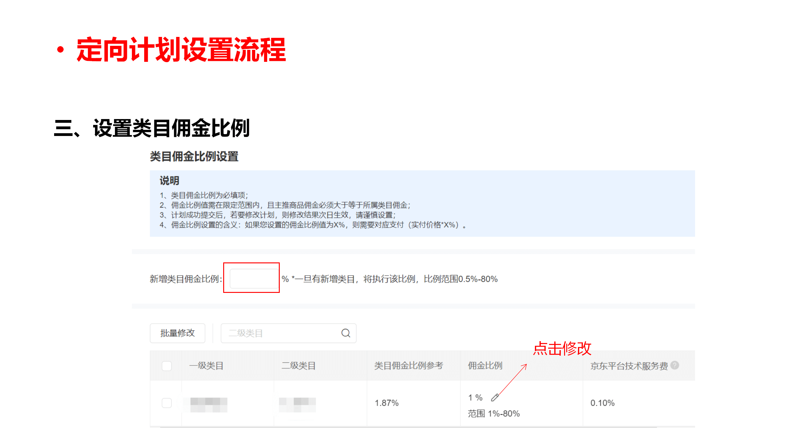Click the 佣金比例 column header

click(485, 366)
